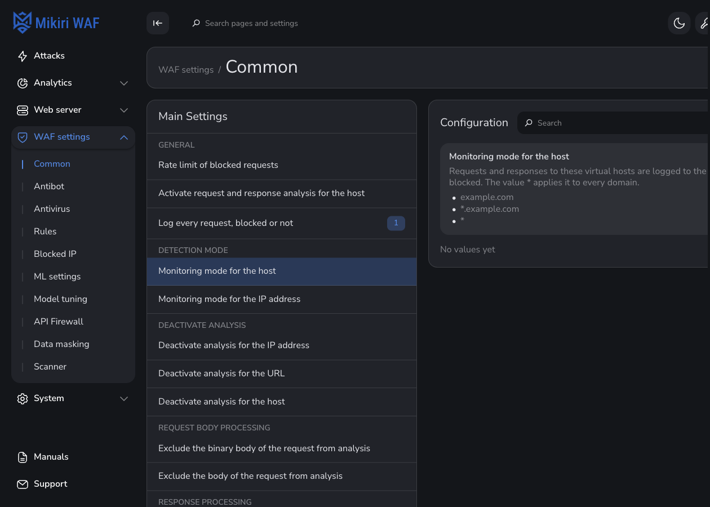Collapse the WAF settings menu chevron
This screenshot has height=507, width=710.
click(124, 137)
